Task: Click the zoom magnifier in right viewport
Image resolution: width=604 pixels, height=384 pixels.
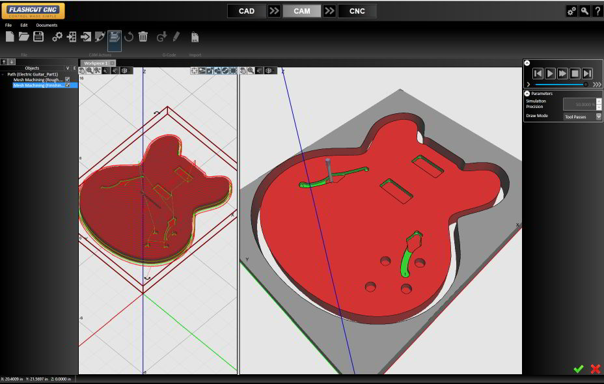Action: pos(251,70)
